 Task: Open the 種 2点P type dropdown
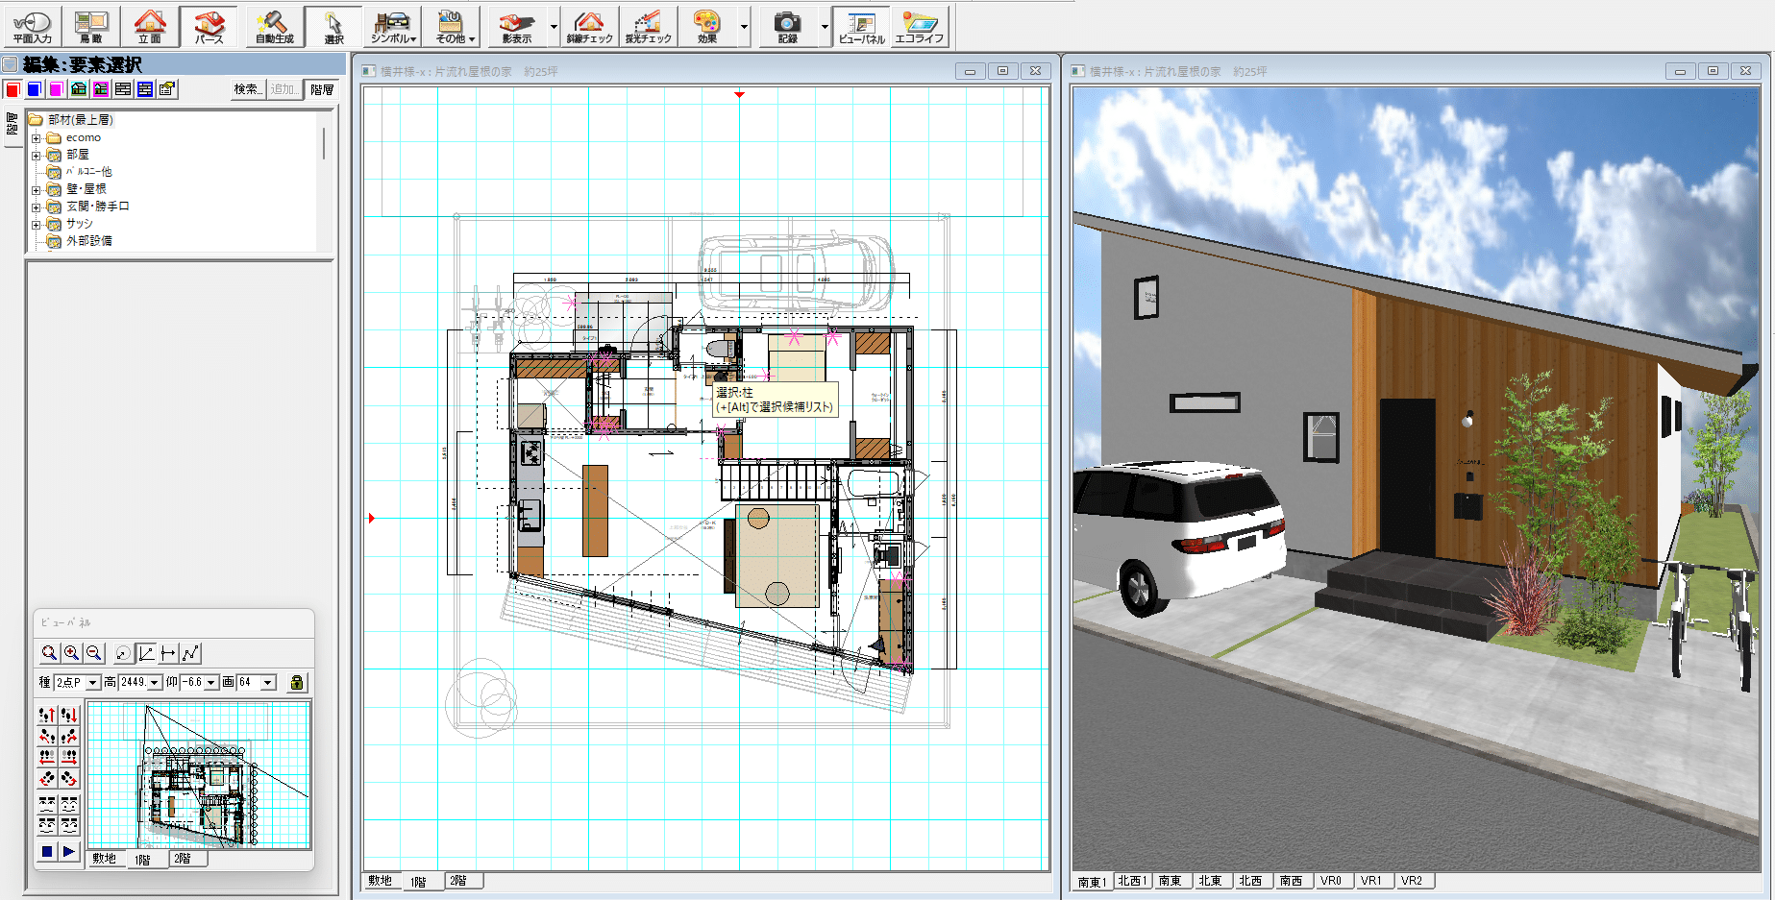tap(93, 682)
